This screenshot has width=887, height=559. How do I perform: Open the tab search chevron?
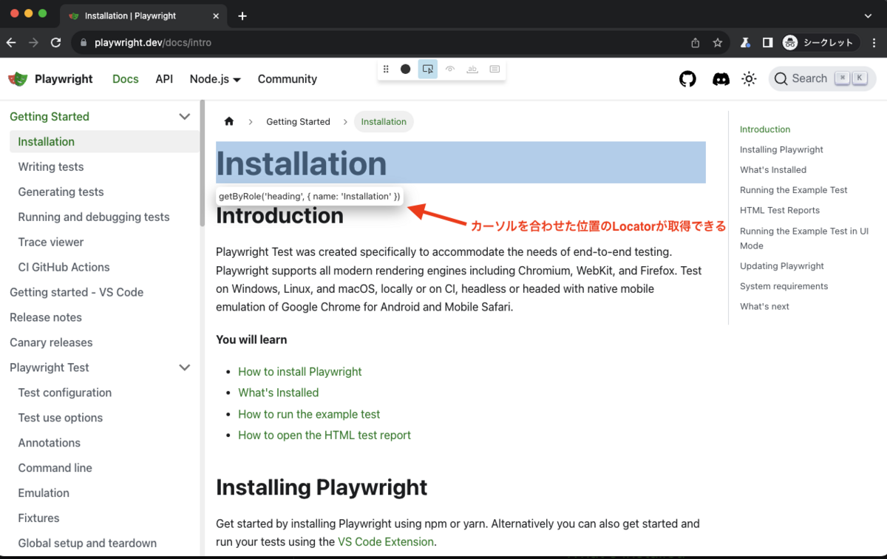869,16
